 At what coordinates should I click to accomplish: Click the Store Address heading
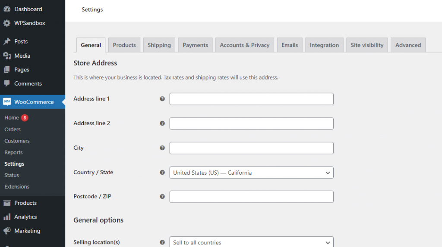[95, 63]
